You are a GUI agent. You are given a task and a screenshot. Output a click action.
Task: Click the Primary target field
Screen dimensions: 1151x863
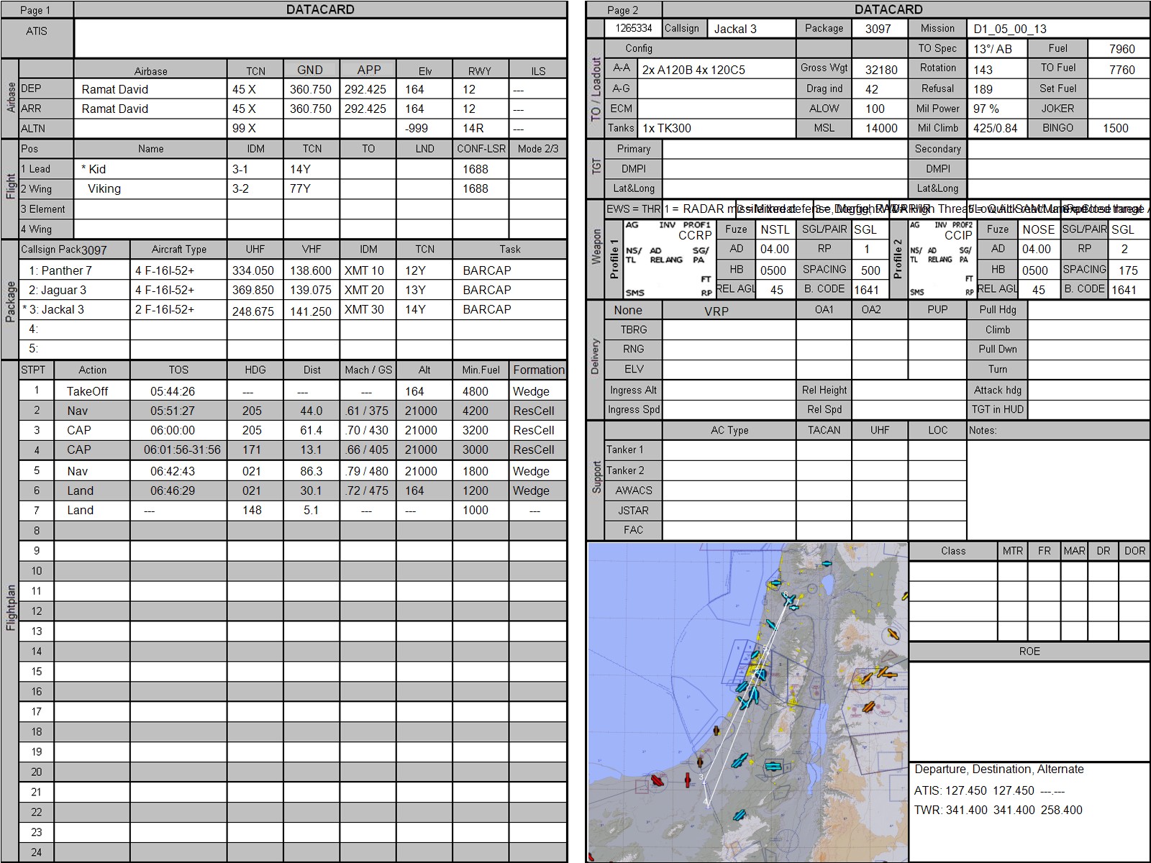pos(784,149)
